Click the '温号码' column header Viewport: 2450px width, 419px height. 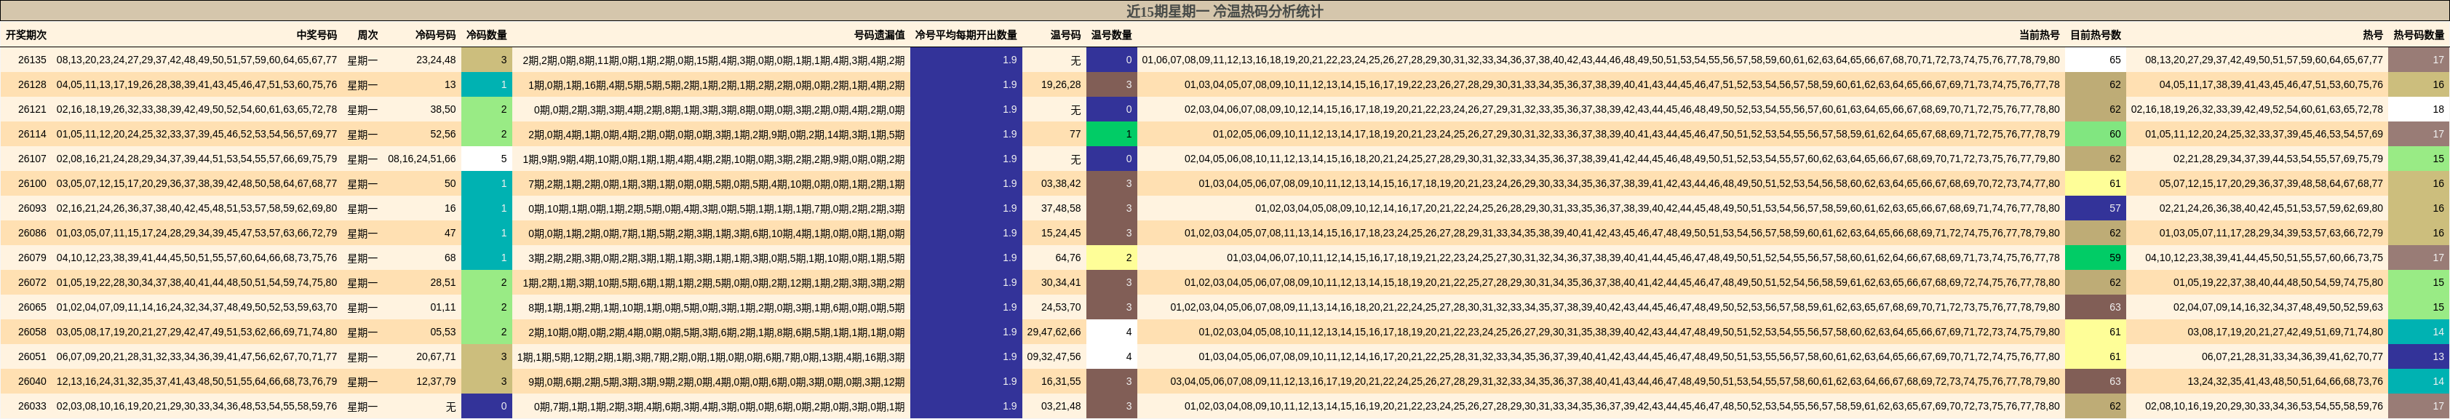(1065, 35)
